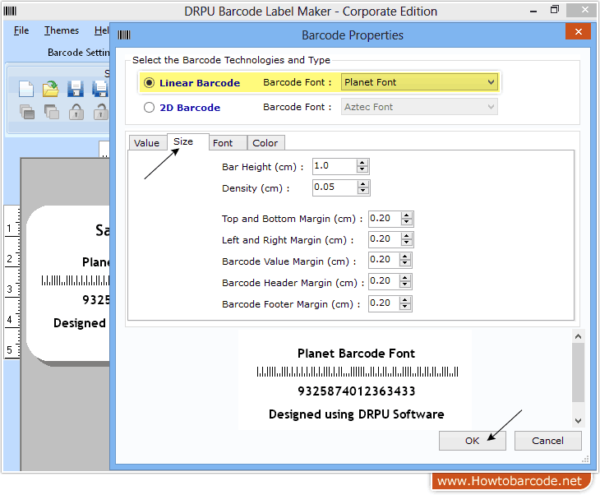The width and height of the screenshot is (600, 495).
Task: Switch to the Font tab
Action: point(227,143)
